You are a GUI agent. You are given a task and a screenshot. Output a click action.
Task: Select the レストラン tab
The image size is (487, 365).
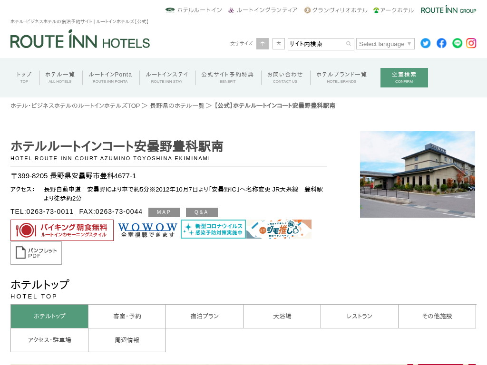click(x=360, y=316)
